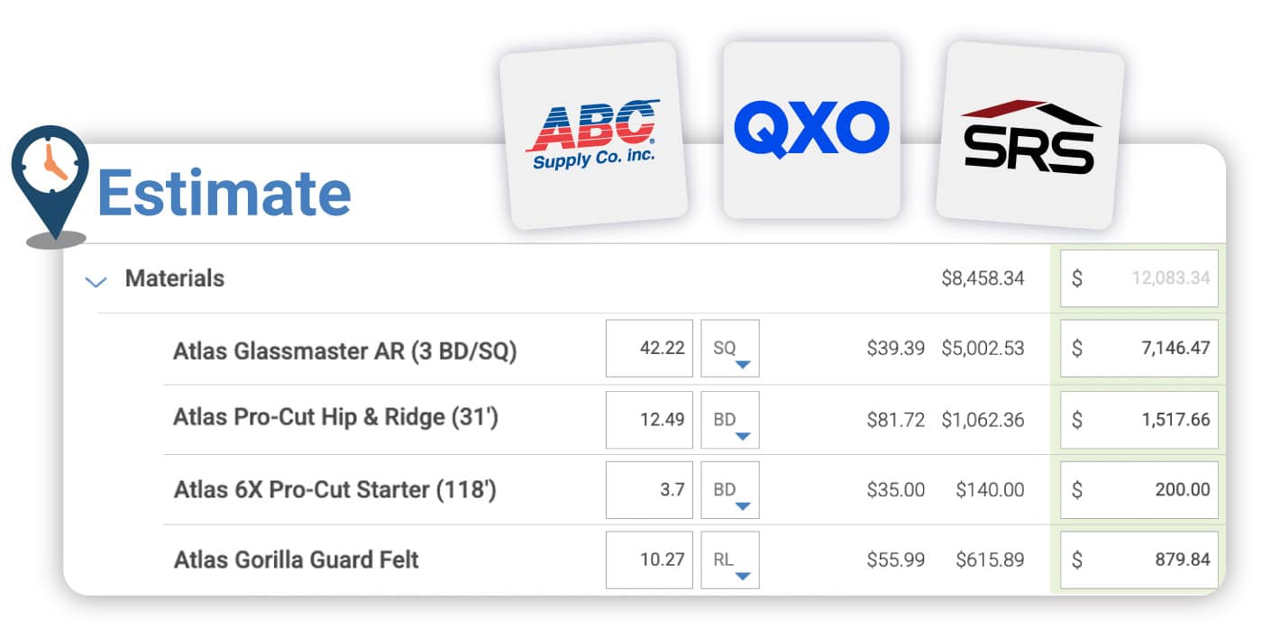This screenshot has width=1262, height=637.
Task: Select the QXO supplier logo
Action: click(x=811, y=128)
